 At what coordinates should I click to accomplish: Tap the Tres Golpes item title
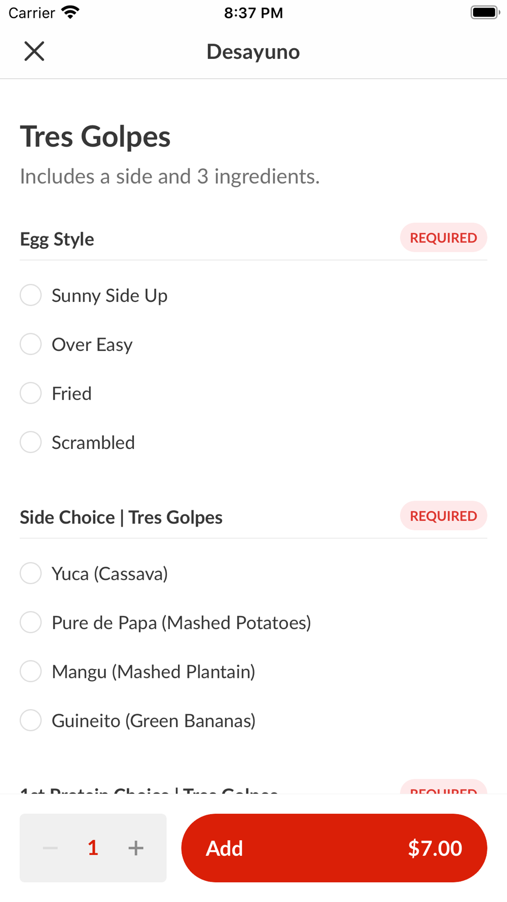(x=95, y=136)
